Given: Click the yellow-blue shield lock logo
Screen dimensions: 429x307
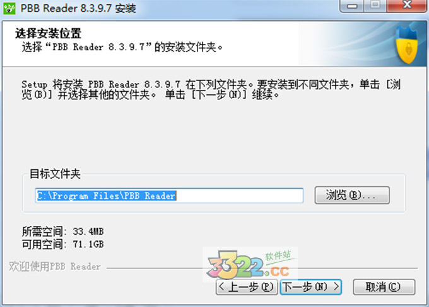Looking at the screenshot, I should (408, 45).
